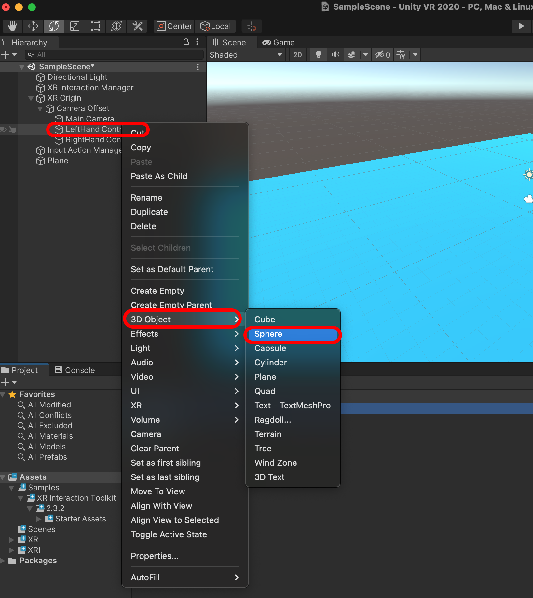Lock the Hierarchy panel

(186, 42)
